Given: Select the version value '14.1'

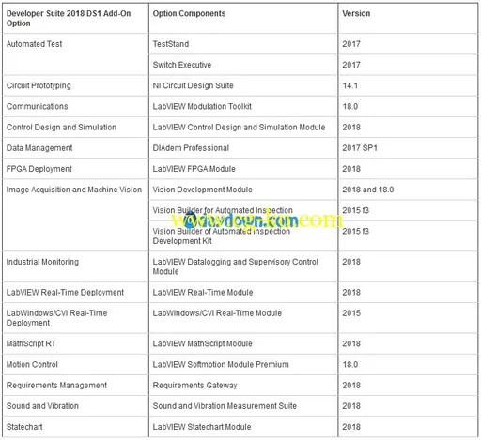Looking at the screenshot, I should coord(349,85).
